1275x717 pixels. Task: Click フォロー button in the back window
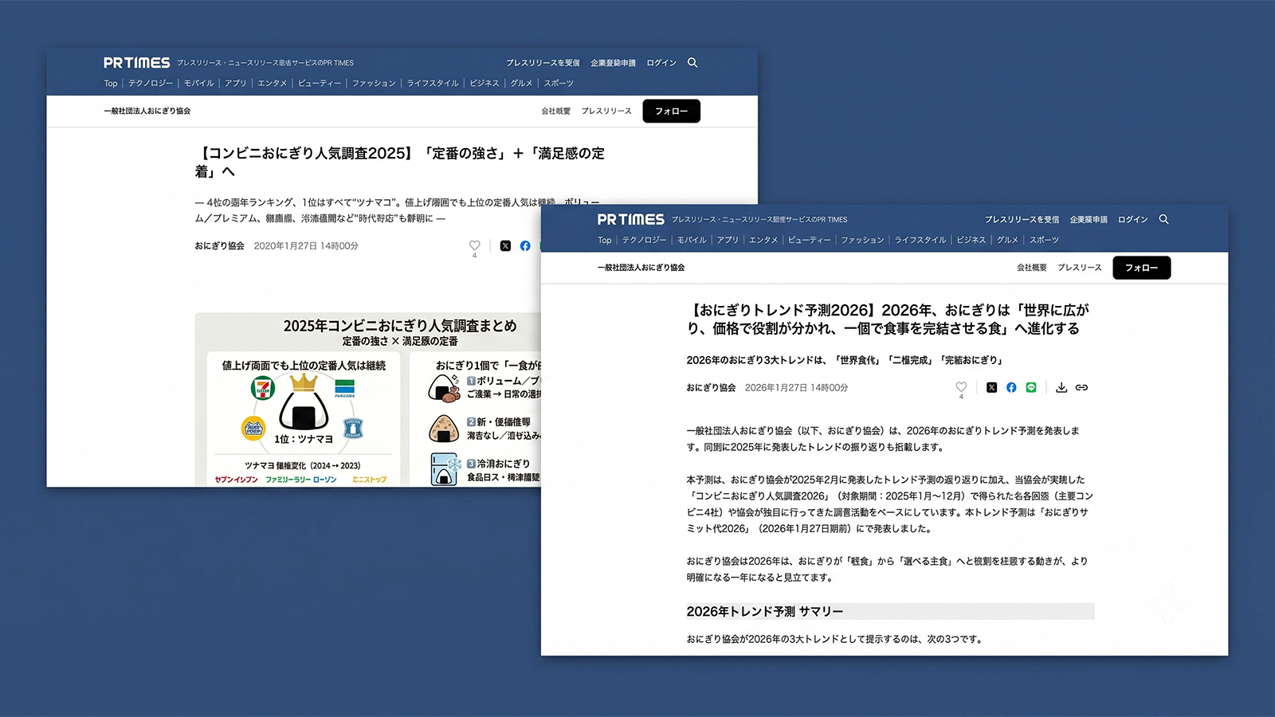[x=672, y=111]
